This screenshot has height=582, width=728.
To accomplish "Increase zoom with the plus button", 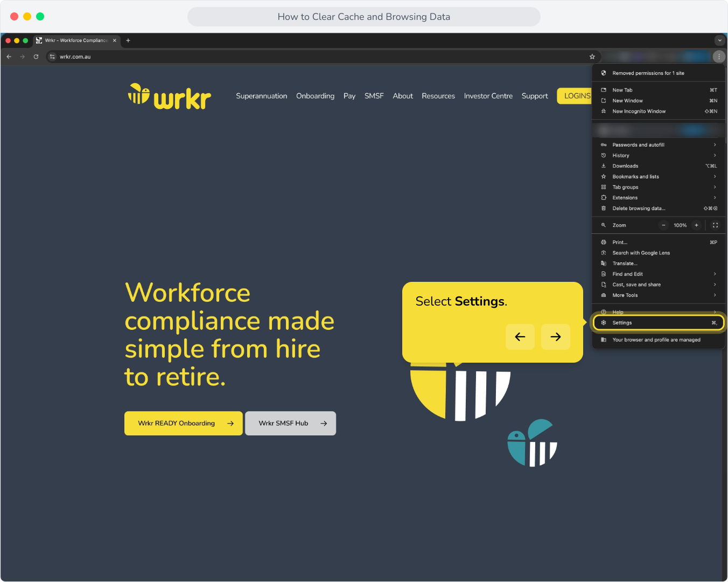I will tap(696, 225).
